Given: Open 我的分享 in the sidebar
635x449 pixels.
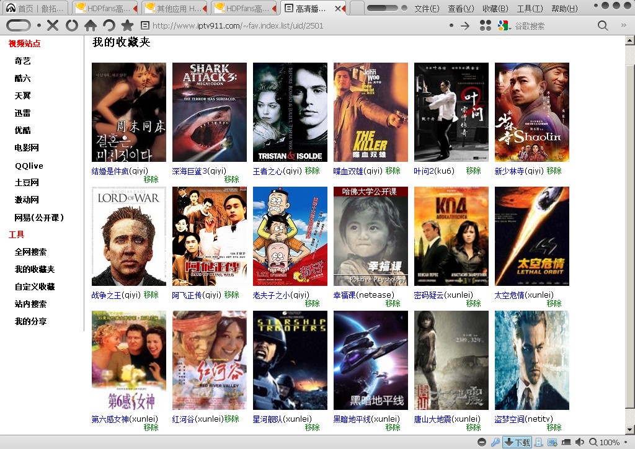Looking at the screenshot, I should pyautogui.click(x=31, y=321).
